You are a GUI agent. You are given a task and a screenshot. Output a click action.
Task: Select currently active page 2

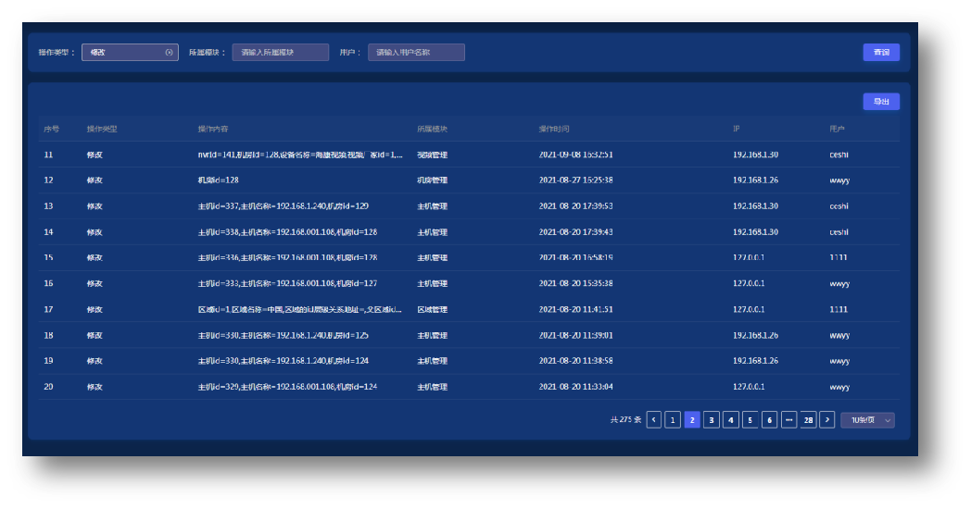tap(692, 420)
